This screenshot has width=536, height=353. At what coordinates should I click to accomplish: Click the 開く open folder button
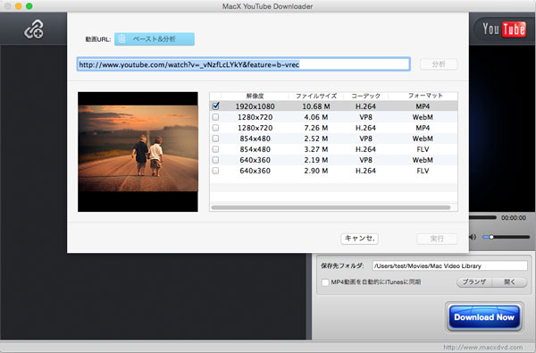click(510, 282)
